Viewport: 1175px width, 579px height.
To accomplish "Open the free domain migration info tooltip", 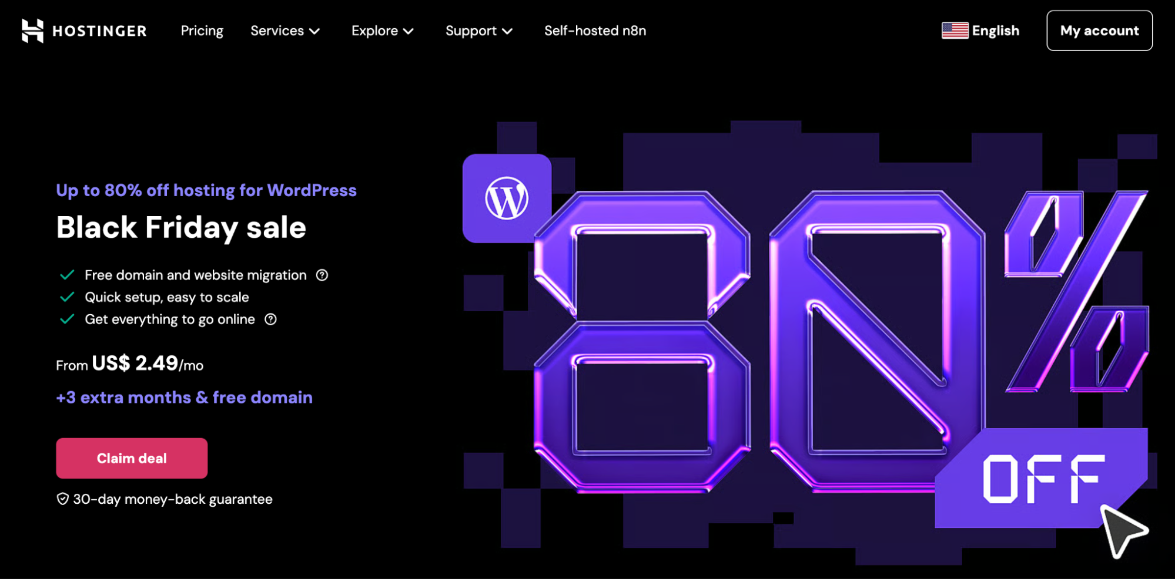I will [322, 275].
